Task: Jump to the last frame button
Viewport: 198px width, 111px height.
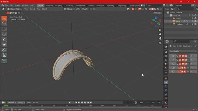Action: [x=91, y=103]
